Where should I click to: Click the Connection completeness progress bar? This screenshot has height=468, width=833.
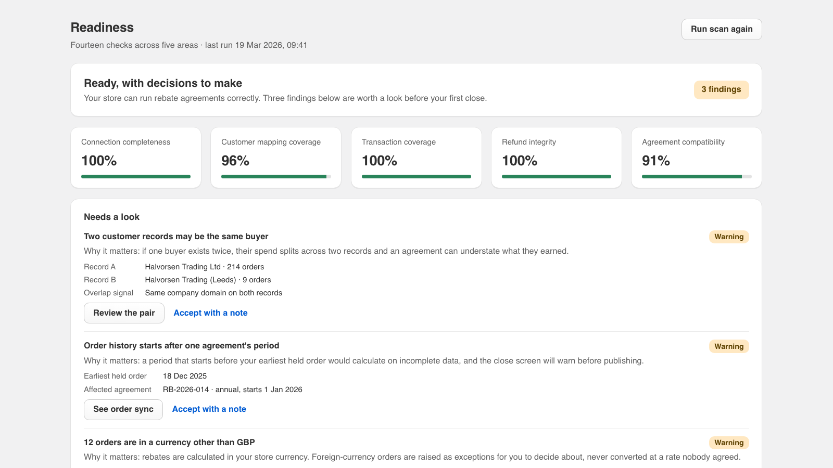[136, 177]
